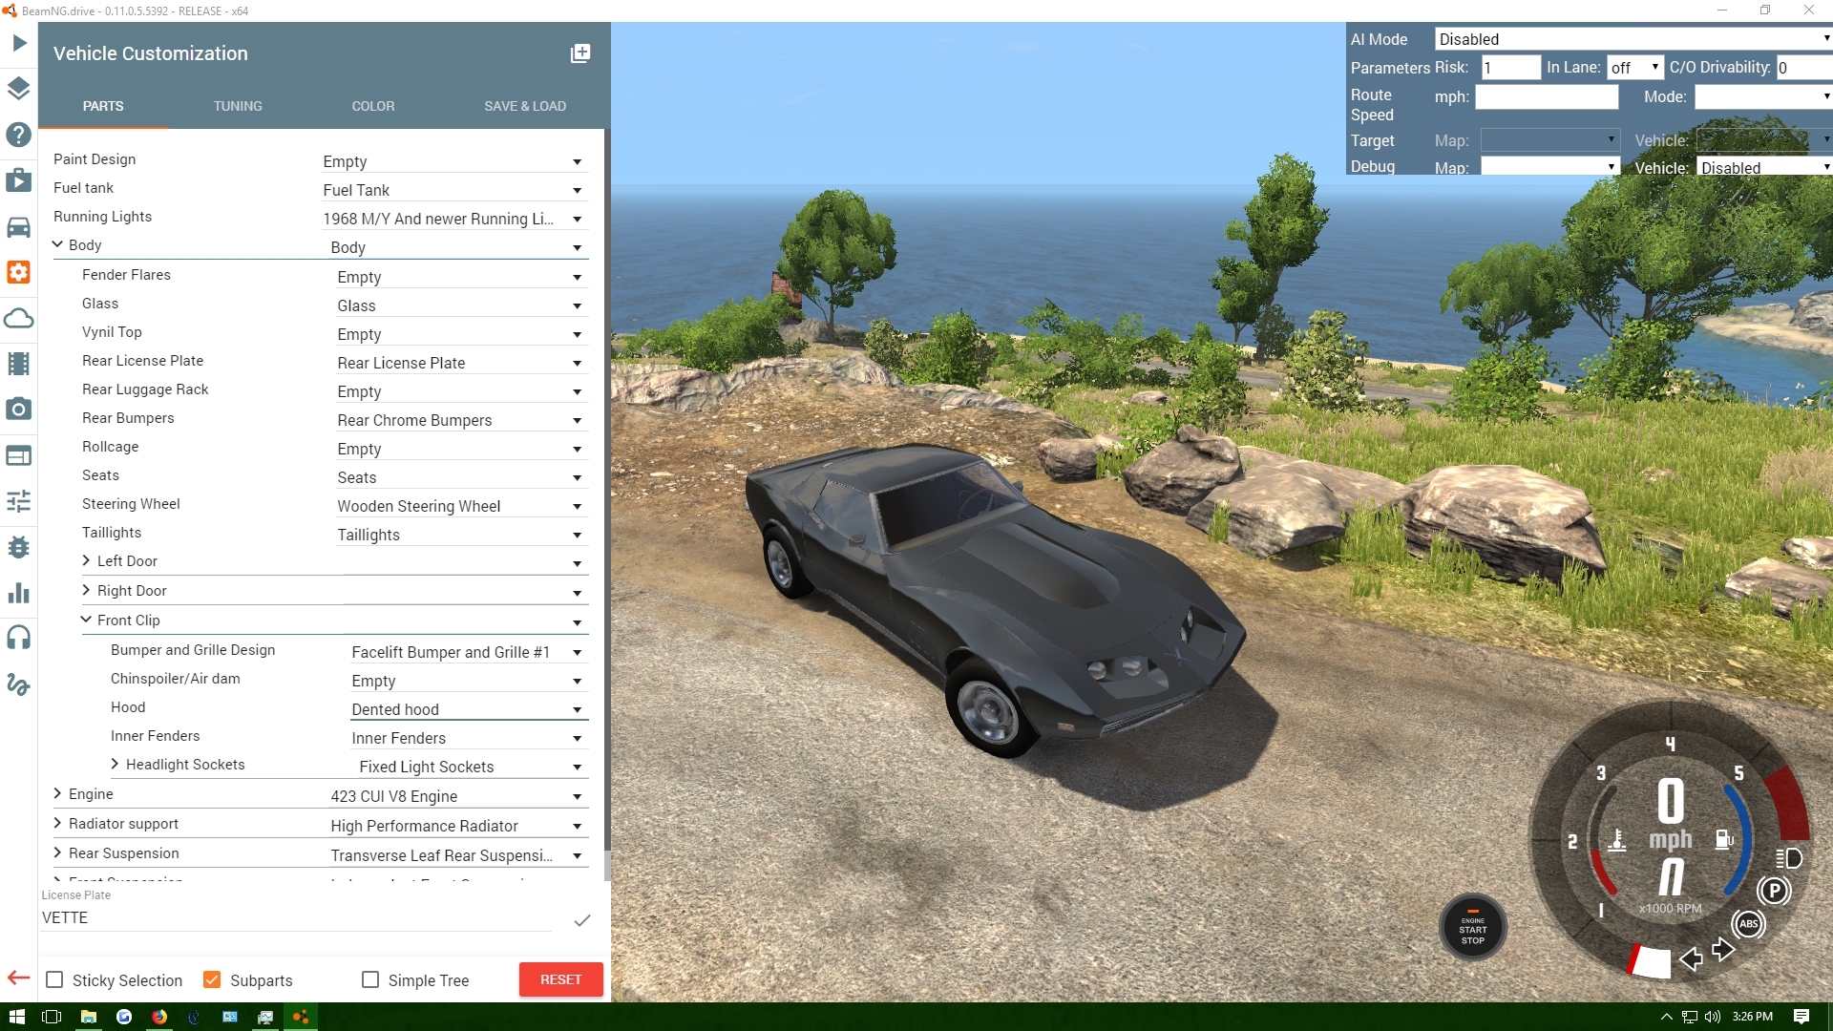Click the play icon in left sidebar
The image size is (1833, 1031).
pyautogui.click(x=19, y=43)
